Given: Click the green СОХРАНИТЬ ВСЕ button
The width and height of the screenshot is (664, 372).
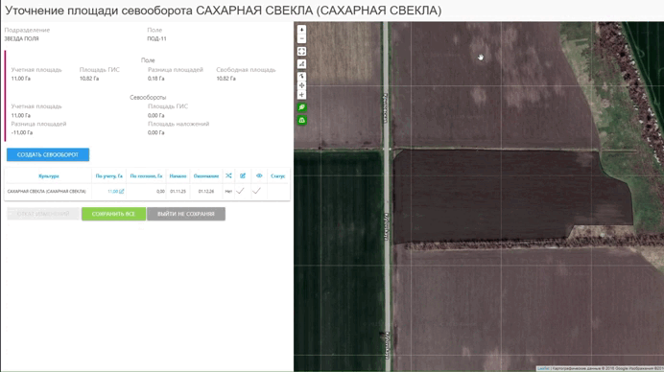Looking at the screenshot, I should (x=113, y=214).
